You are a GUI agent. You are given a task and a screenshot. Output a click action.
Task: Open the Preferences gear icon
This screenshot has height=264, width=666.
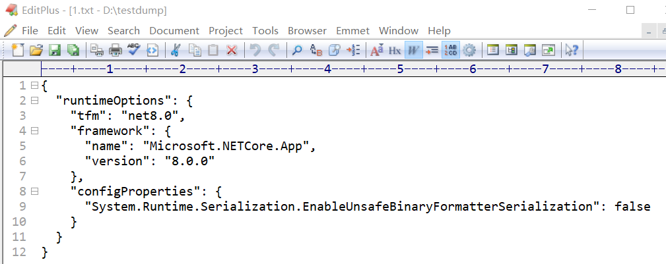coord(469,51)
